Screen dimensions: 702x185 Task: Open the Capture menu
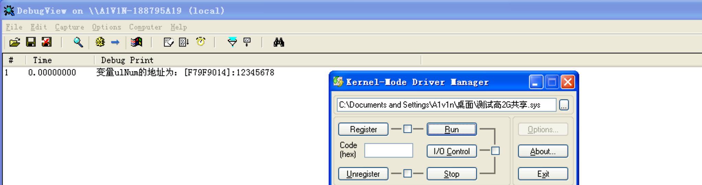click(x=70, y=27)
